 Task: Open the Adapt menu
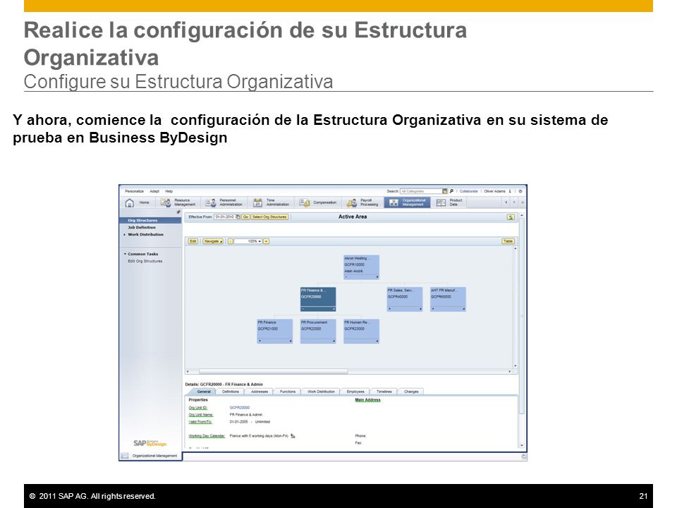click(154, 191)
